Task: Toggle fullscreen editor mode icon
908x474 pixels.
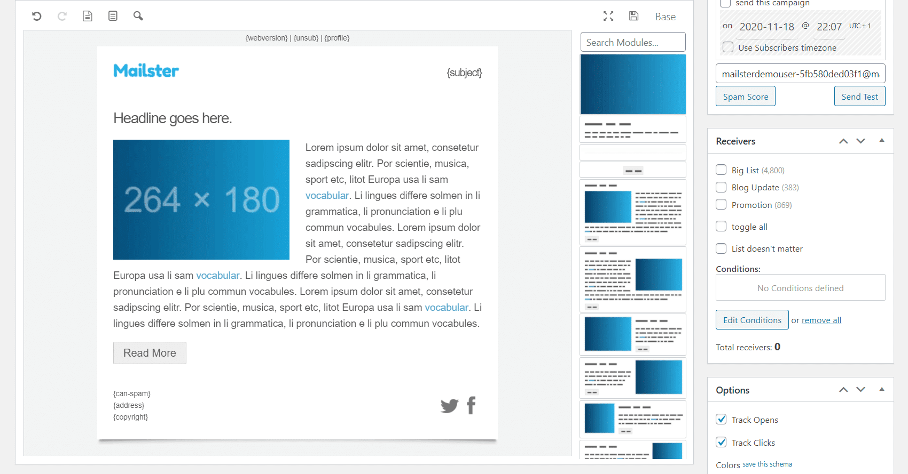Action: 608,16
